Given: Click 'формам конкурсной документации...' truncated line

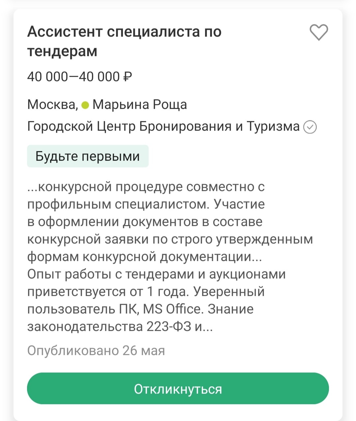Looking at the screenshot, I should tap(144, 257).
